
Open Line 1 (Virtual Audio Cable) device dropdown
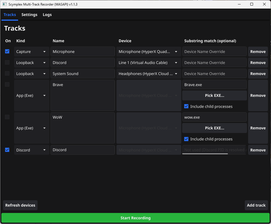tap(149, 63)
